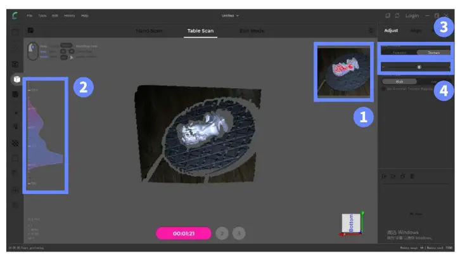This screenshot has width=460, height=263.
Task: Open the Edit menu
Action: 55,16
